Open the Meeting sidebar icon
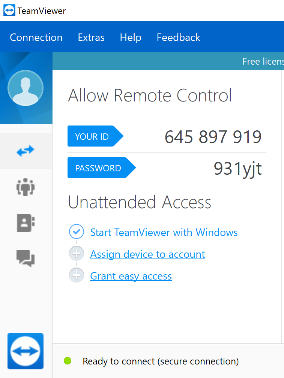The height and width of the screenshot is (378, 284). 26,187
